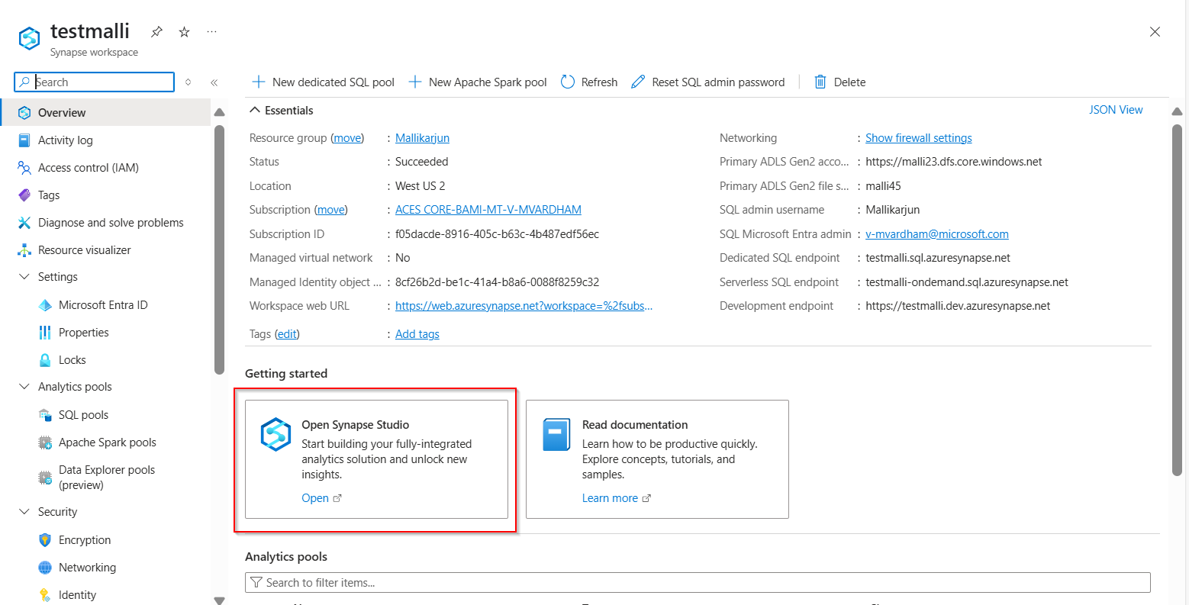This screenshot has height=605, width=1189.
Task: Click the SQL pools icon
Action: click(x=45, y=415)
